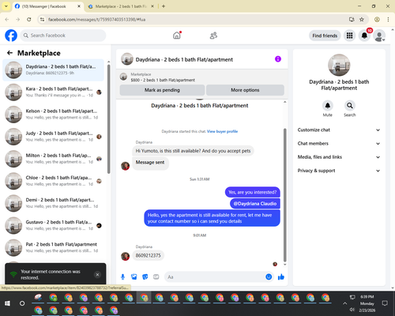Expand Customize chat section
Viewport: 395px width, 316px height.
(x=339, y=130)
